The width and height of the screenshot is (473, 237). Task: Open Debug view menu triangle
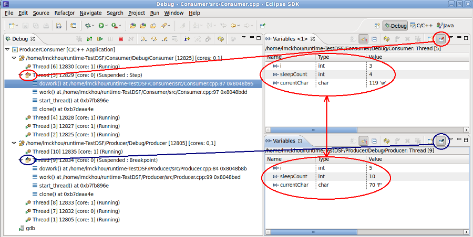click(244, 38)
